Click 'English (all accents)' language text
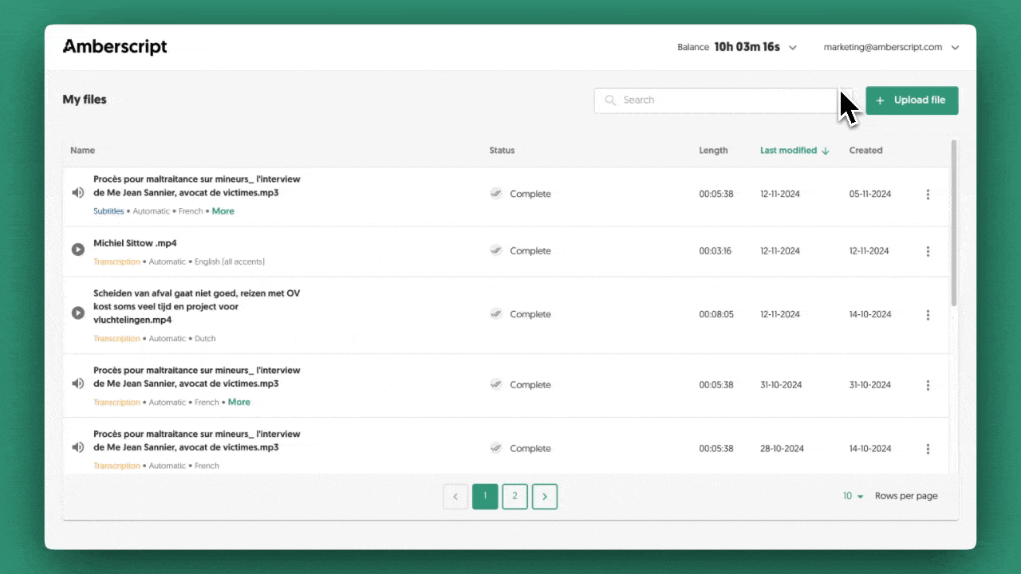The height and width of the screenshot is (574, 1021). pyautogui.click(x=230, y=261)
